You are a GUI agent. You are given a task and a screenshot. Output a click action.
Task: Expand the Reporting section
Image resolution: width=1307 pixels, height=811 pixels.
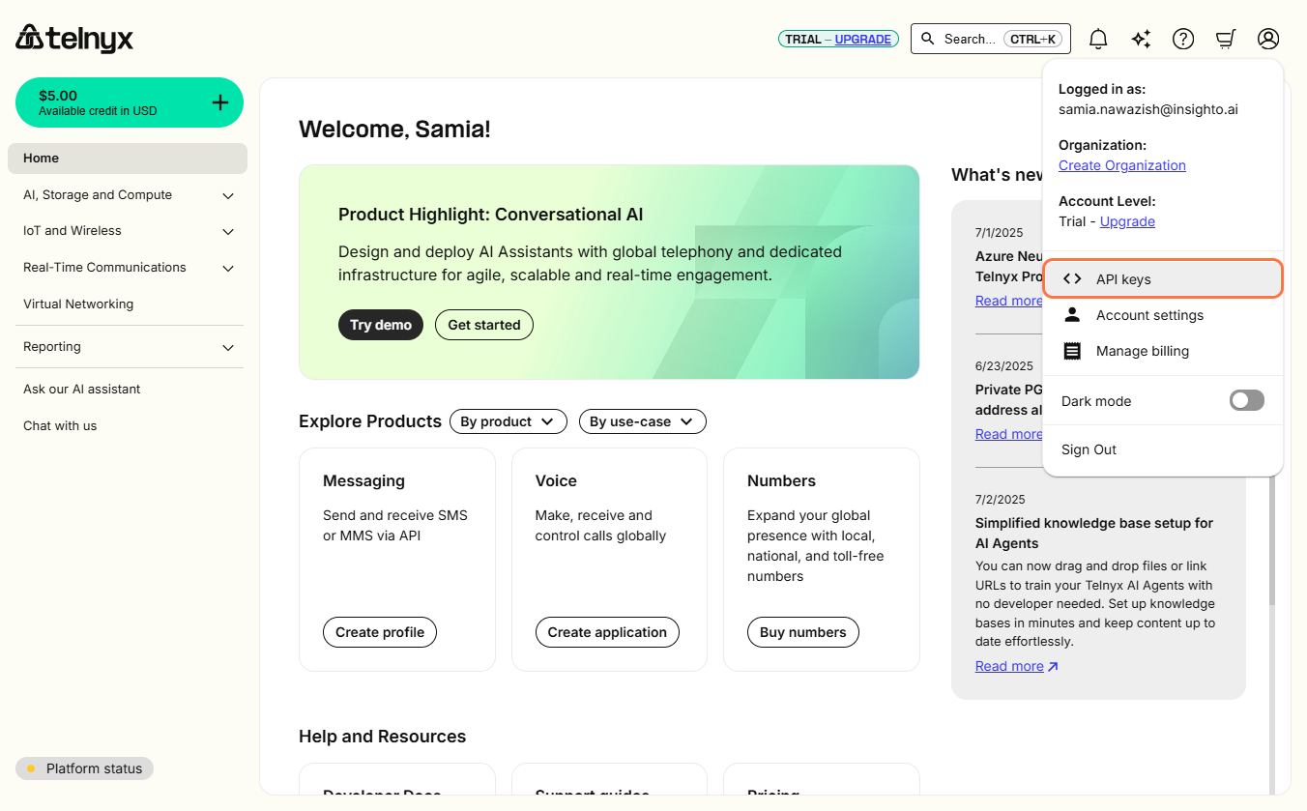tap(228, 348)
